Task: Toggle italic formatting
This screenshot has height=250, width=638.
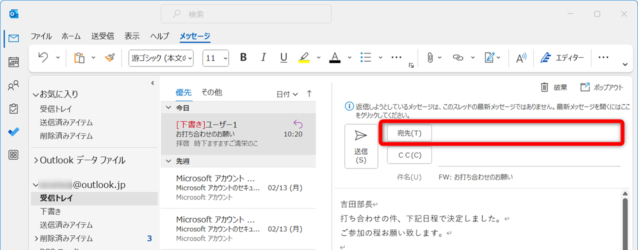Action: (264, 58)
